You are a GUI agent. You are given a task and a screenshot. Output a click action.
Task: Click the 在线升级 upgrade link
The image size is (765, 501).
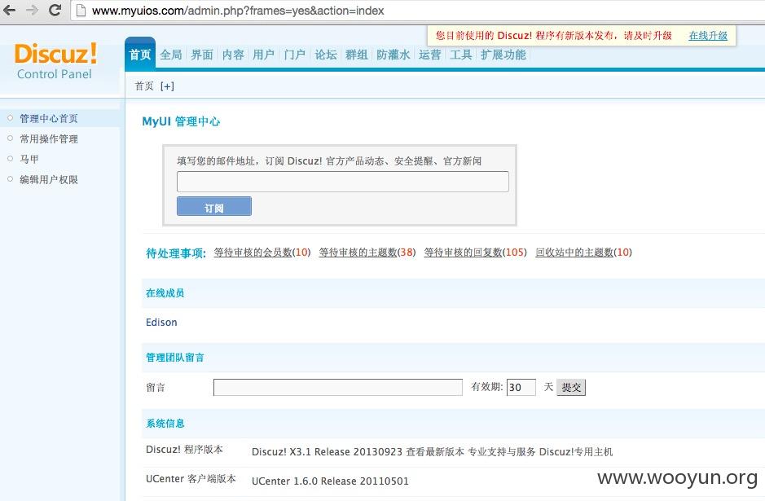click(x=708, y=36)
